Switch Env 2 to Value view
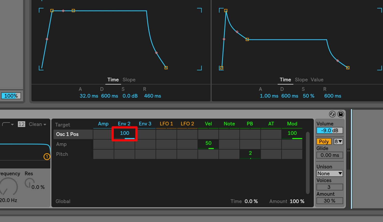383x222 pixels. (317, 80)
